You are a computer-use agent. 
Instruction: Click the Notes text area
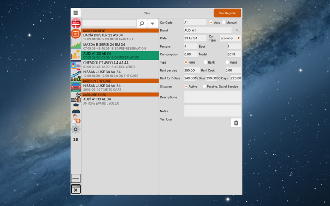[x=212, y=111]
